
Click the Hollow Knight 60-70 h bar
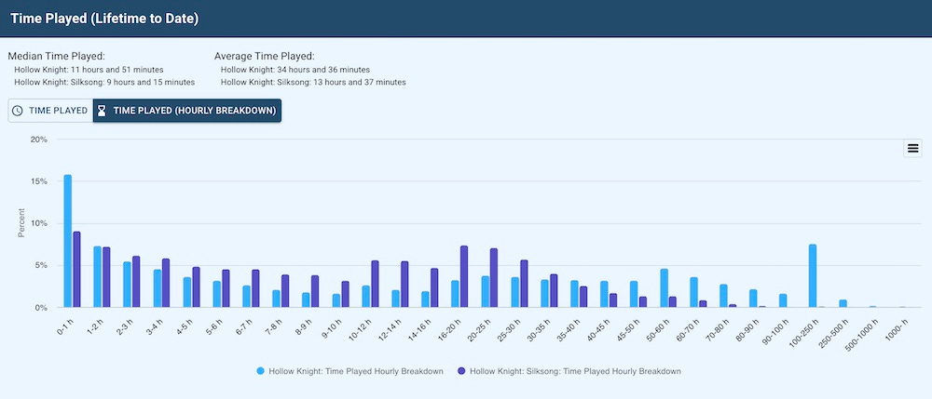[x=693, y=292]
